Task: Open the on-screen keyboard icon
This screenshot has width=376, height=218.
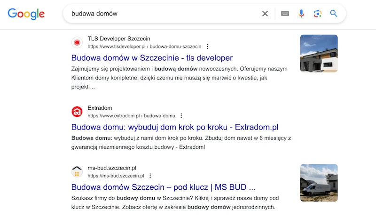Action: point(285,14)
